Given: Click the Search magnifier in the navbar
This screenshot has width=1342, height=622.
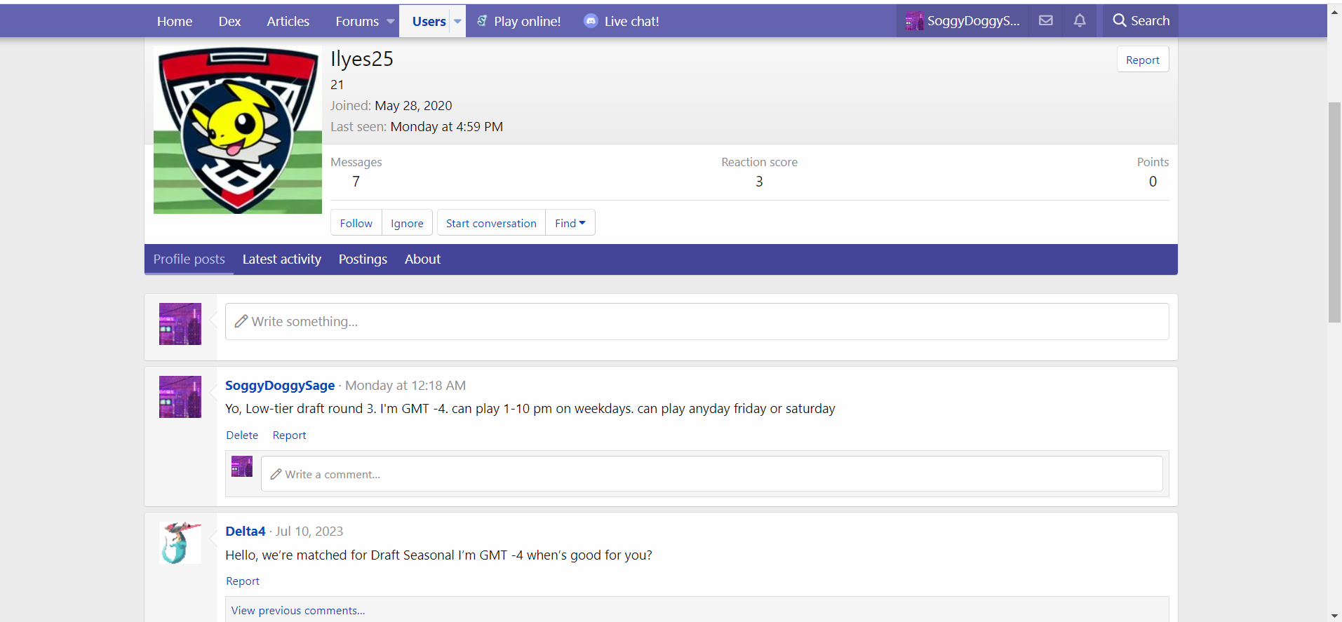Looking at the screenshot, I should 1141,21.
